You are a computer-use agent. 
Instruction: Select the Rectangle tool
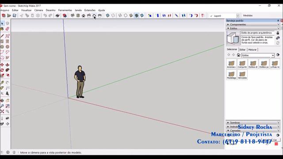[x=2, y=41]
